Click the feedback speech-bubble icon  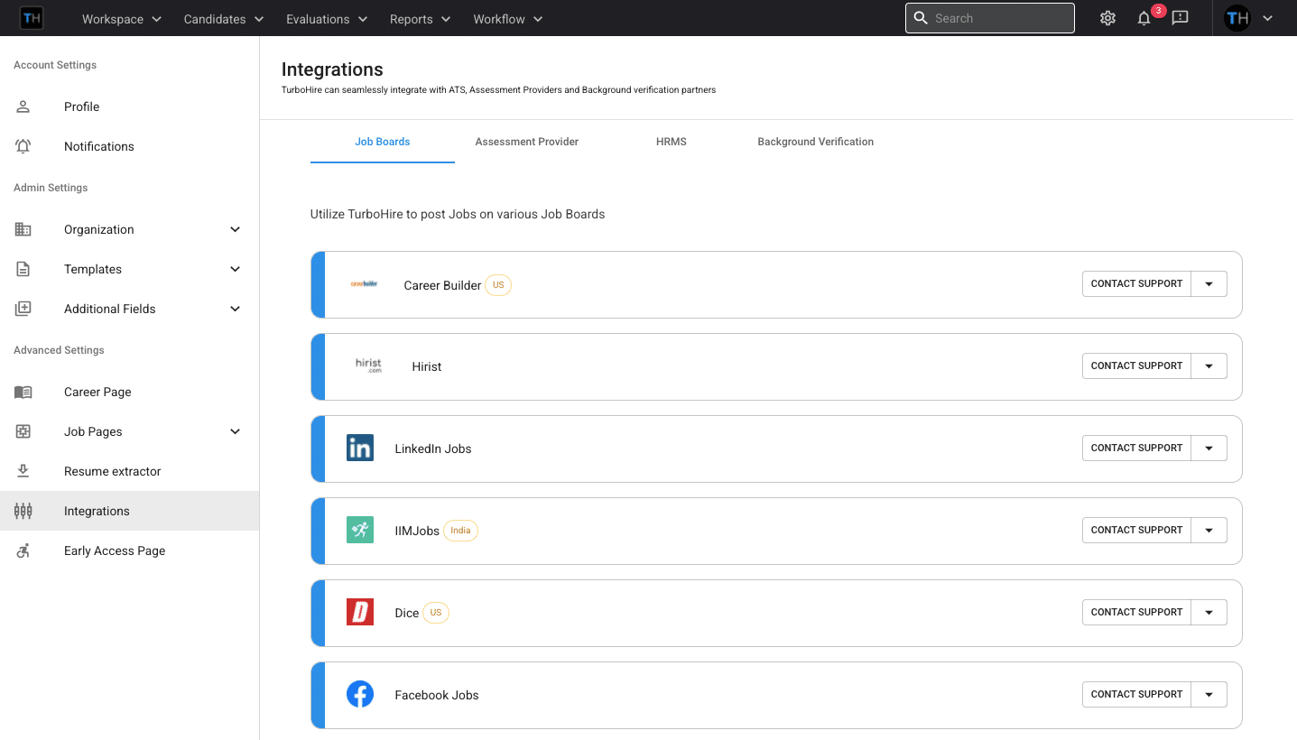[1180, 18]
